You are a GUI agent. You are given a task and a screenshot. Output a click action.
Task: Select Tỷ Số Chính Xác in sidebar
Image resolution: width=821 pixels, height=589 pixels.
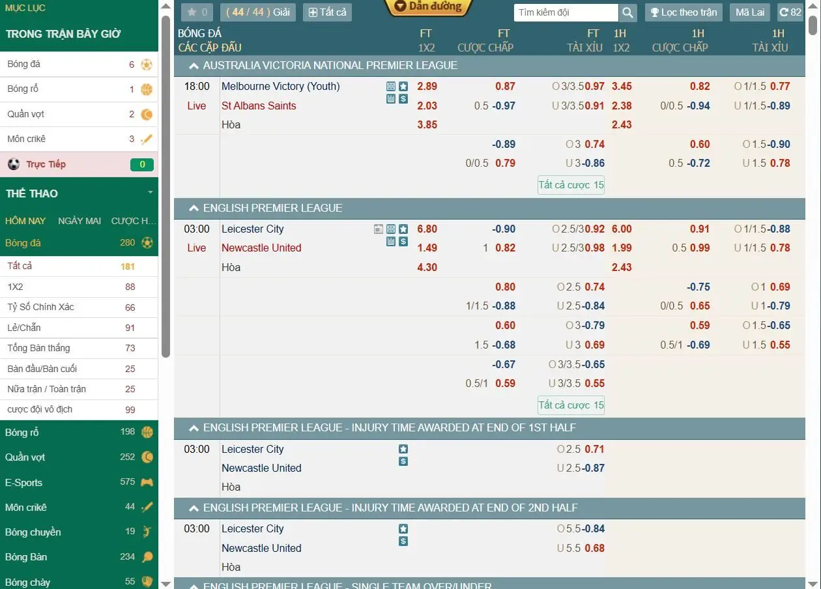(x=40, y=307)
